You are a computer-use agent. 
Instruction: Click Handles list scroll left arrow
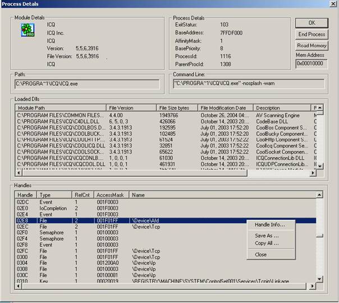click(19, 286)
